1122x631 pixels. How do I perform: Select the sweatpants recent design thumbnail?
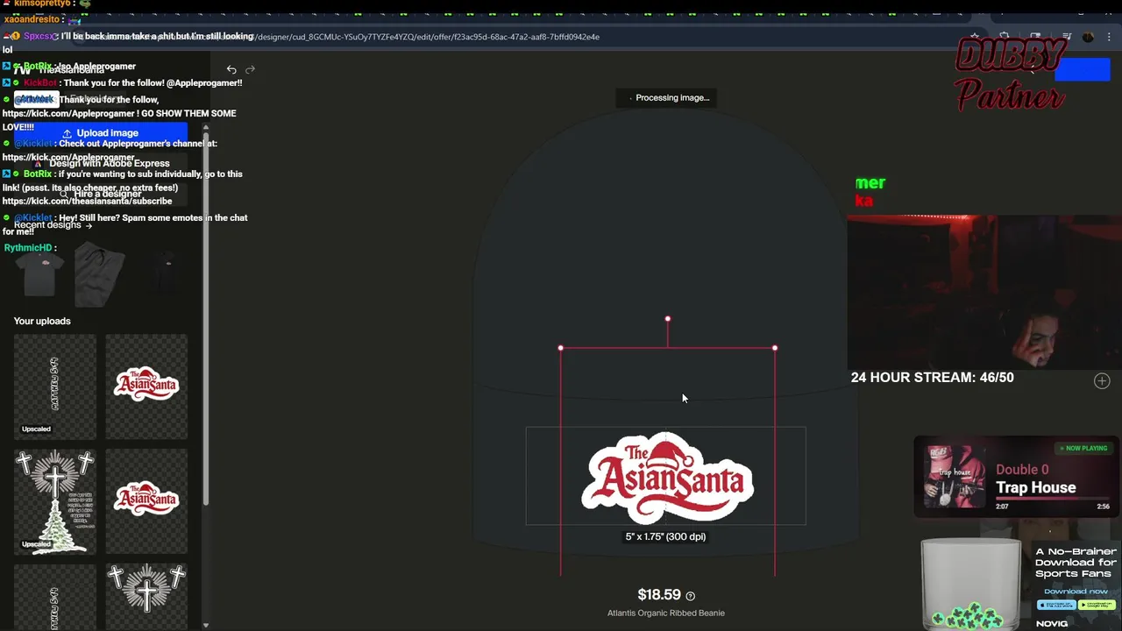click(100, 274)
